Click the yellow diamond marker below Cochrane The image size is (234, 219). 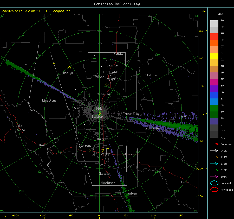89,150
